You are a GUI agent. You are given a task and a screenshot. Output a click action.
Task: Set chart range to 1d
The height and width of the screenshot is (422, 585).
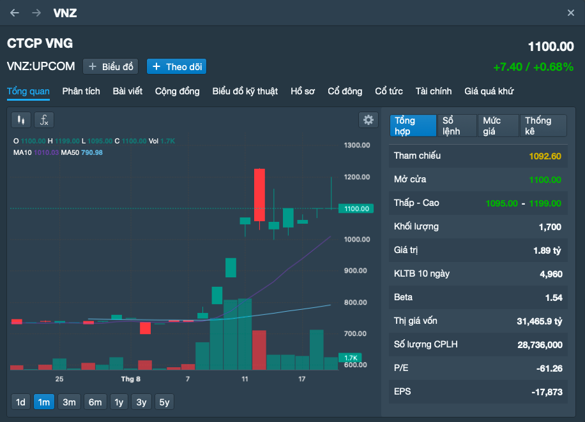[x=20, y=402]
